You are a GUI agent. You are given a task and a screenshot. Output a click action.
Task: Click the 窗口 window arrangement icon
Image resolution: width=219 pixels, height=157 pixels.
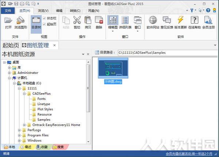138,21
